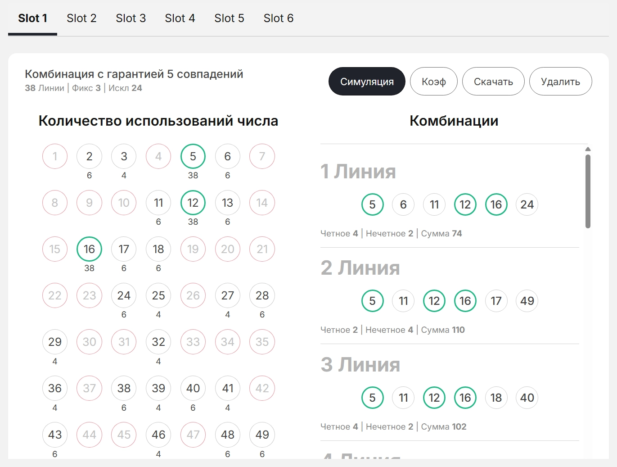Click excluded number 33 in the grid
617x467 pixels.
coord(193,342)
